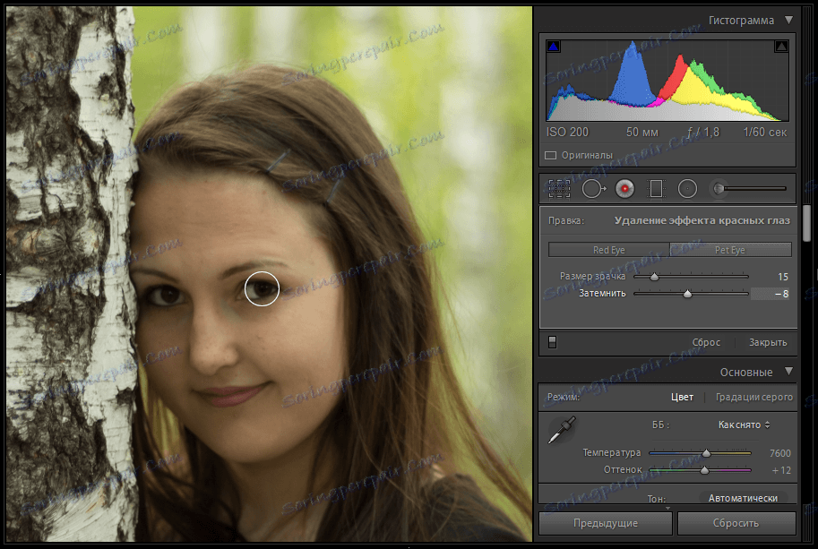Select the Crop tool icon
The height and width of the screenshot is (549, 818).
click(x=560, y=188)
